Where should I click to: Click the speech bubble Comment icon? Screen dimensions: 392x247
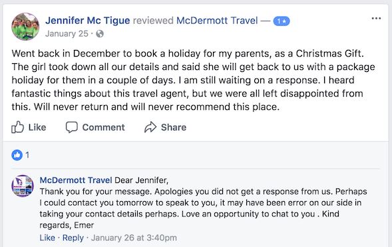point(72,127)
